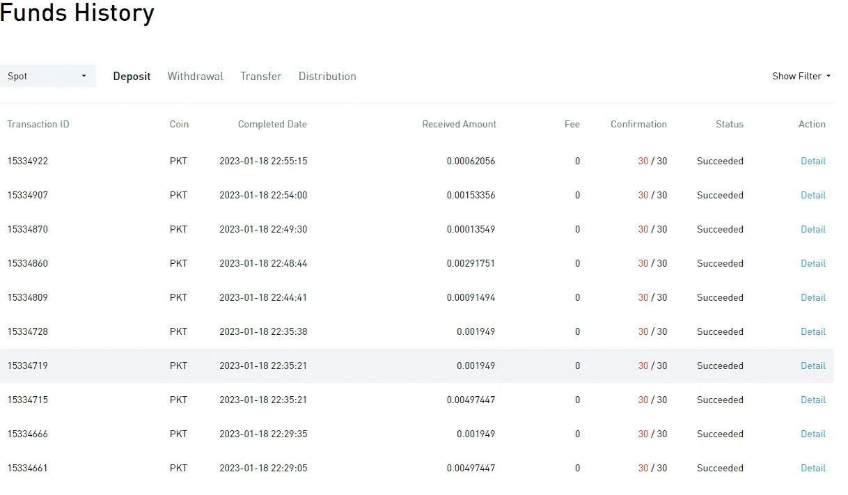Click received amount 0.00153356
Image resolution: width=848 pixels, height=495 pixels.
pyautogui.click(x=471, y=195)
